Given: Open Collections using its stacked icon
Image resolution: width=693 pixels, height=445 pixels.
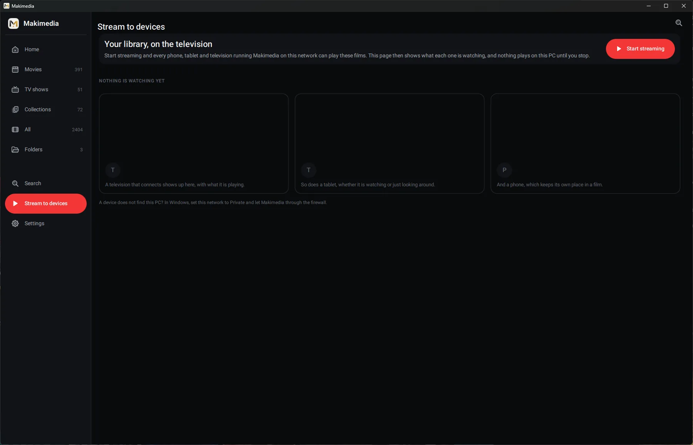Looking at the screenshot, I should [15, 110].
